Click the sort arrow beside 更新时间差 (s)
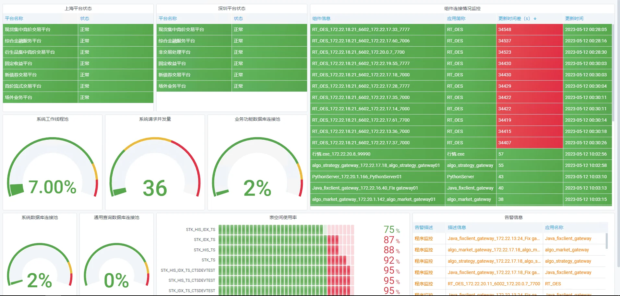 (535, 18)
